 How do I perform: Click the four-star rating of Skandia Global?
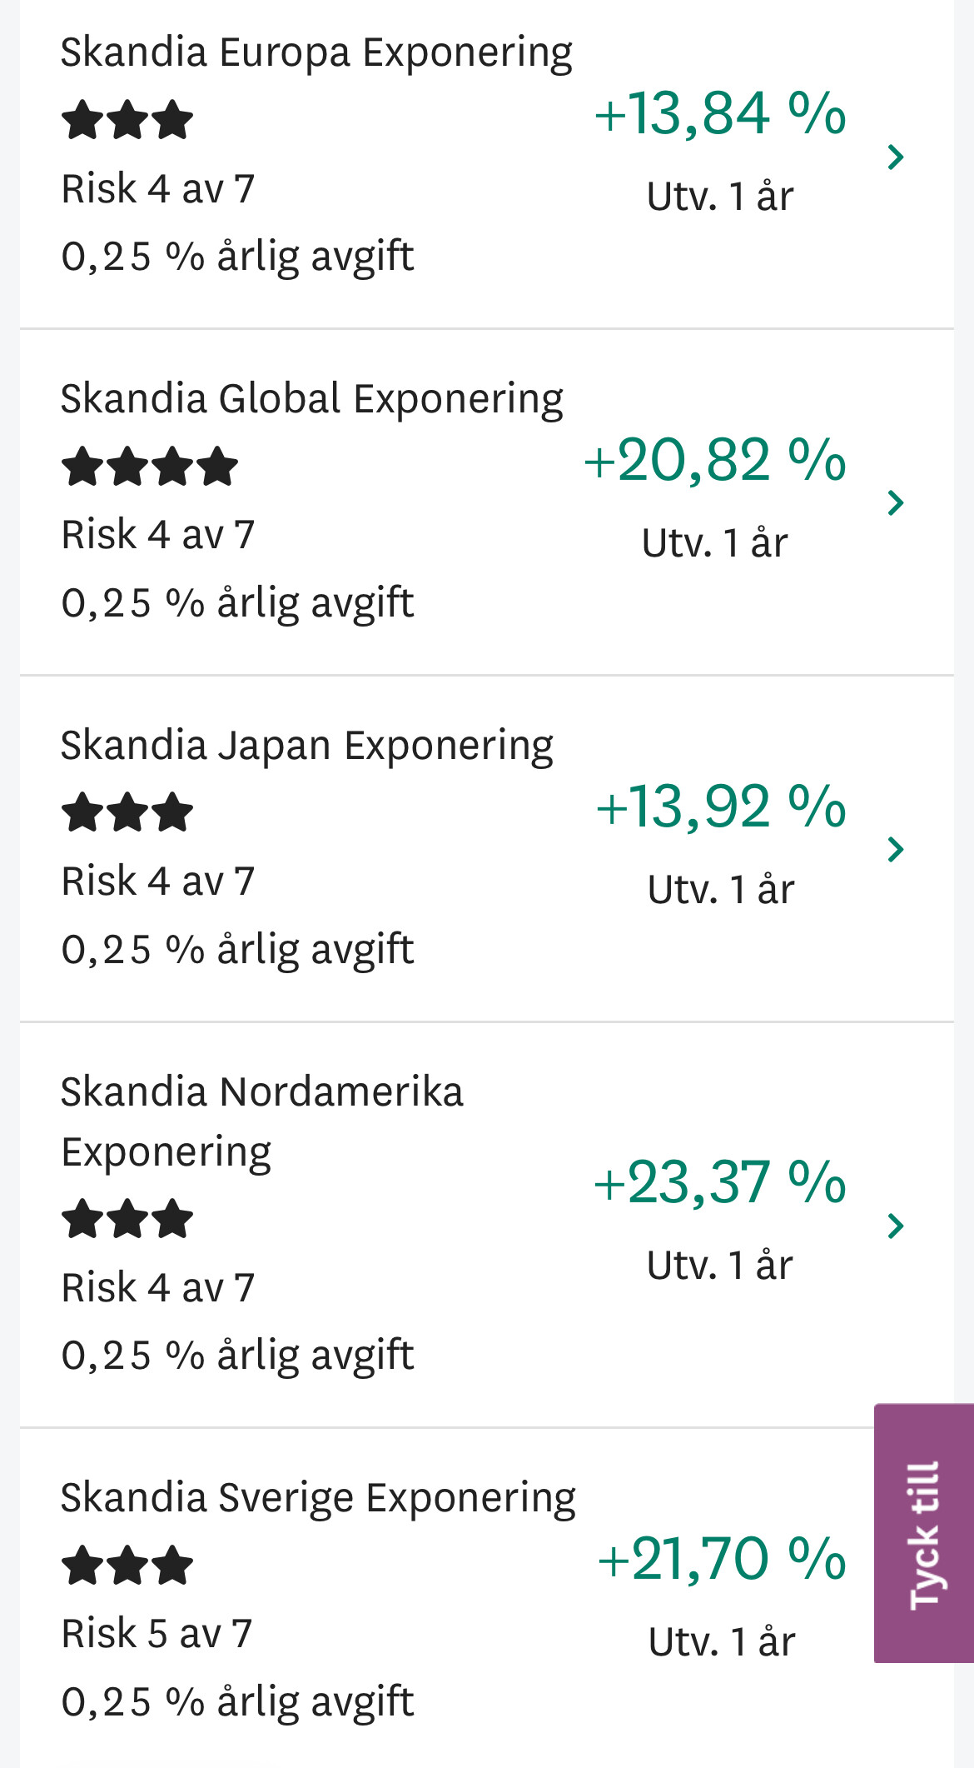(150, 467)
